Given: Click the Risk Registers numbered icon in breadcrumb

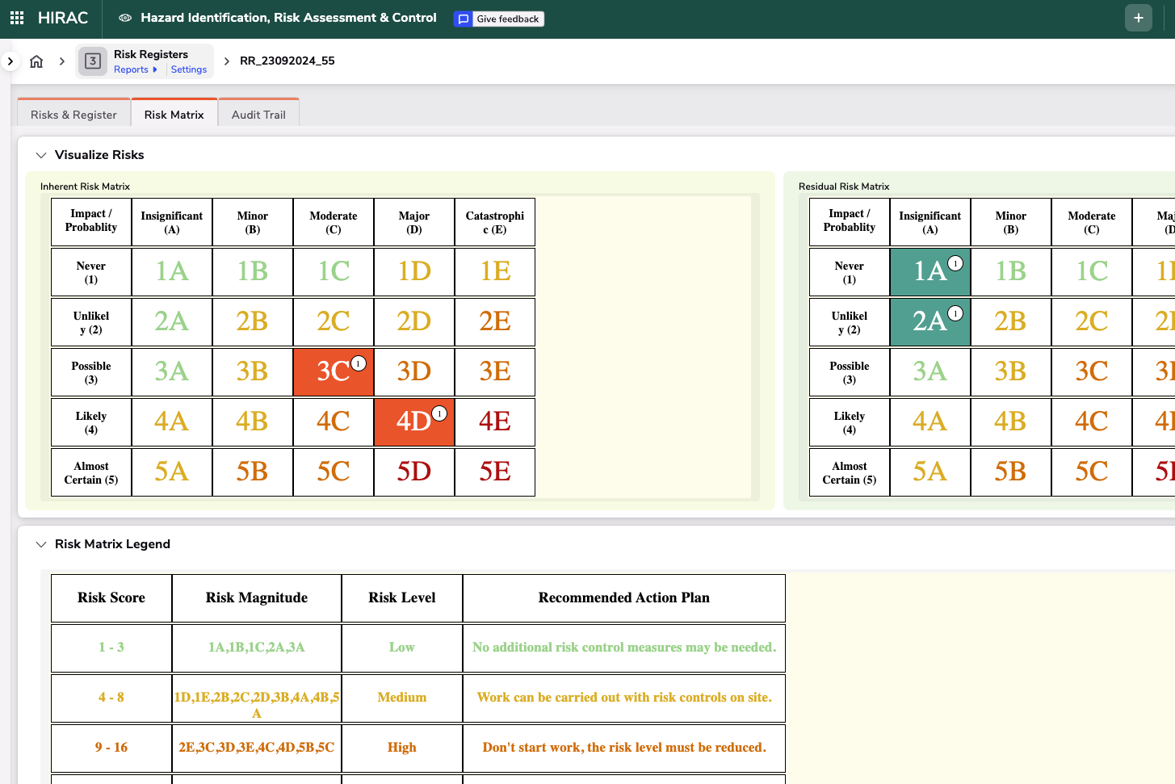Looking at the screenshot, I should [x=92, y=61].
